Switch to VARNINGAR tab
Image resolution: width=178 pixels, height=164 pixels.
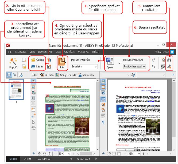click(x=44, y=159)
